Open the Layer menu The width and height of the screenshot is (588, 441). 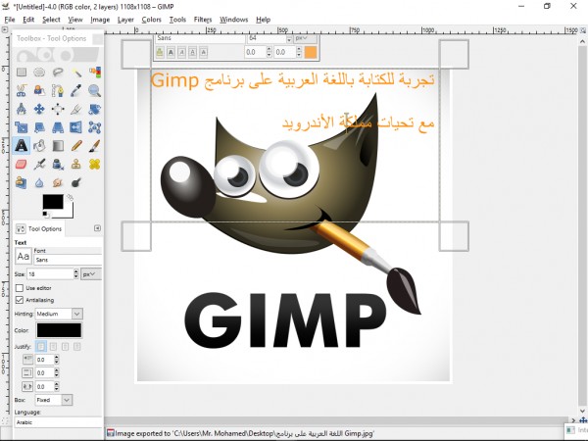(125, 20)
